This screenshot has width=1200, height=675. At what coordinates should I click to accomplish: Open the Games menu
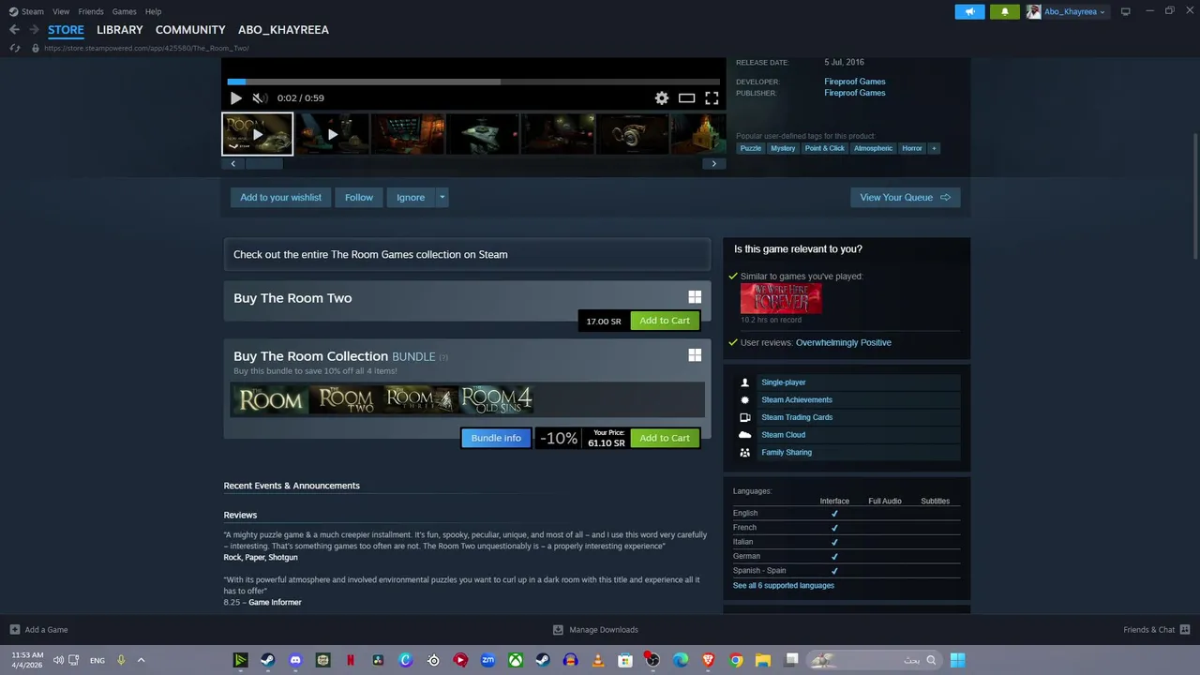pyautogui.click(x=124, y=11)
